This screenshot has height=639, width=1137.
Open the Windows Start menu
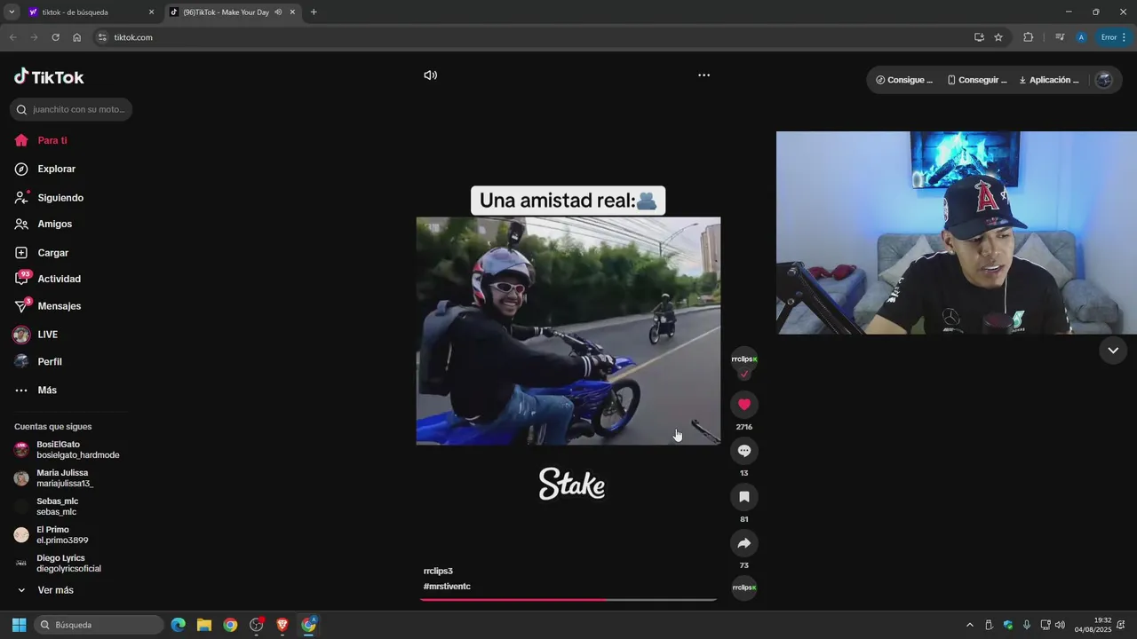19,625
